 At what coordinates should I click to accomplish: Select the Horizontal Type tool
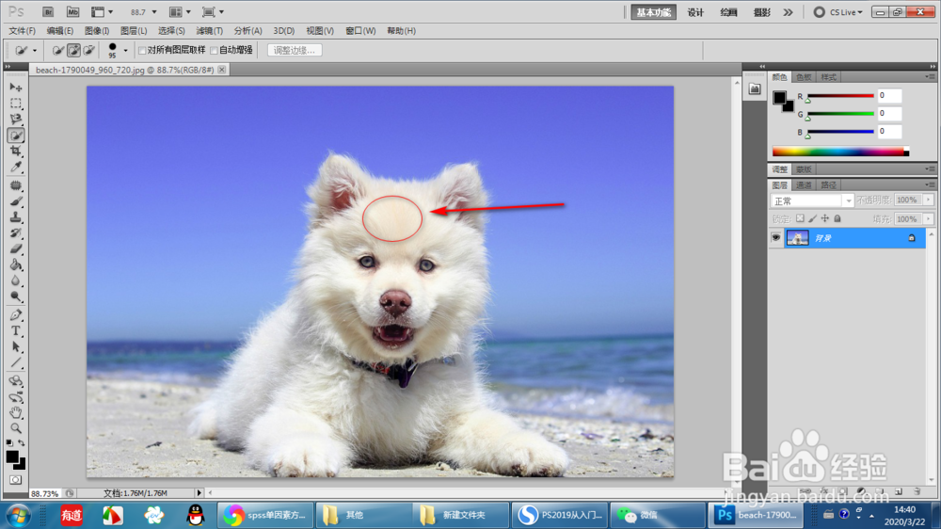(x=16, y=330)
